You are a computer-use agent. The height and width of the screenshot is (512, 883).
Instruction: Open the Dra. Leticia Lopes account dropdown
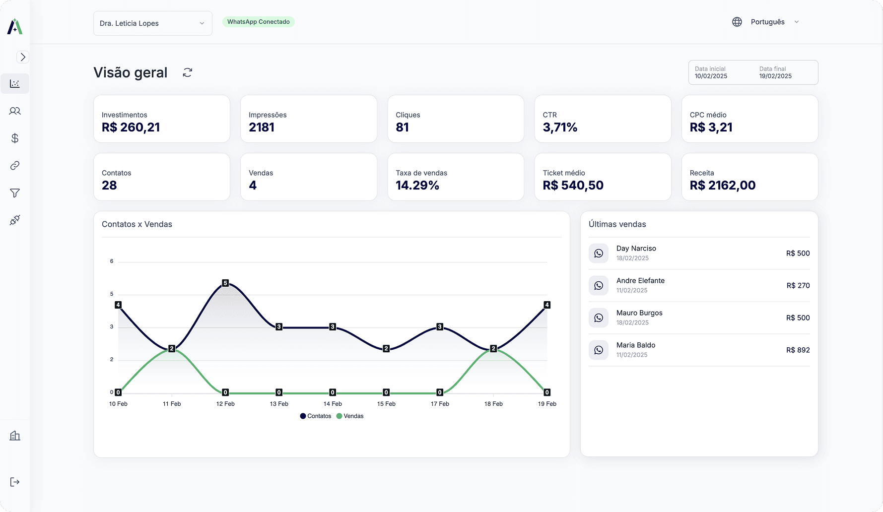click(153, 23)
